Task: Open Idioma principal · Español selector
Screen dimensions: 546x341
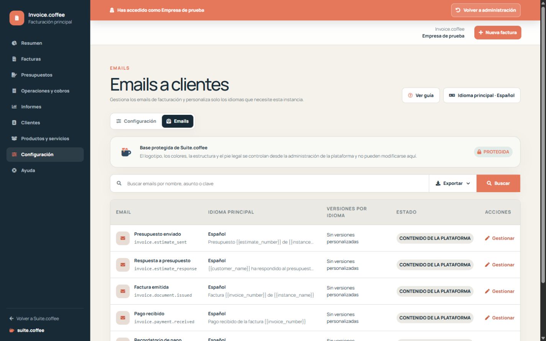Action: pyautogui.click(x=482, y=95)
